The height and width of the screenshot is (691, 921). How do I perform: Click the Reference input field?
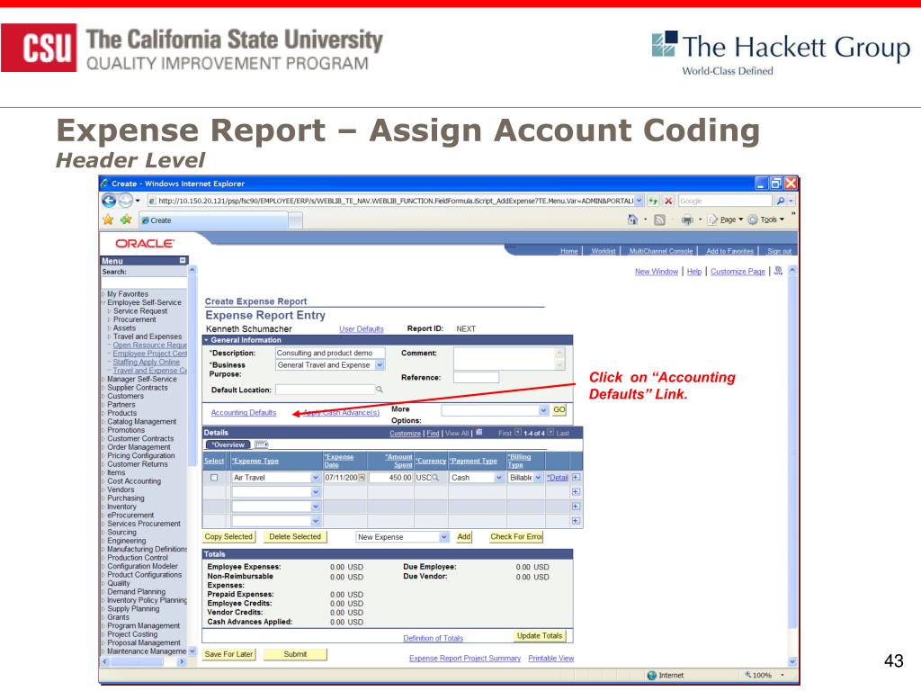(x=477, y=377)
